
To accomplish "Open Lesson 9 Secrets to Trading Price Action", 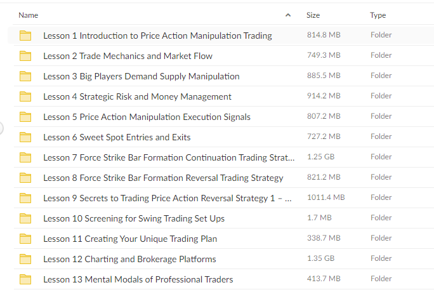I will pos(167,198).
